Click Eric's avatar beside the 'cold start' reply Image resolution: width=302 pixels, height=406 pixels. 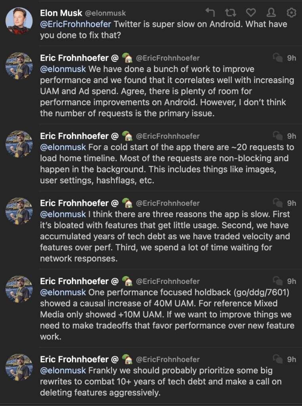click(19, 144)
